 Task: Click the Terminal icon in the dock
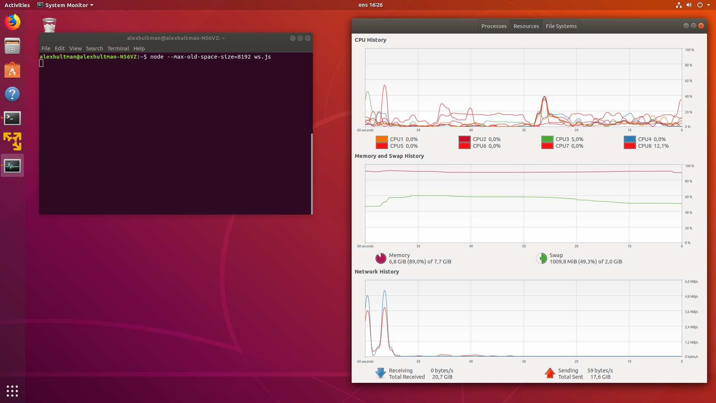[12, 118]
